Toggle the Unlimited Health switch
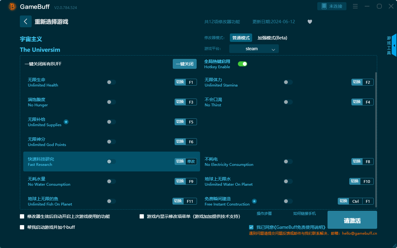397x248 pixels. click(111, 82)
